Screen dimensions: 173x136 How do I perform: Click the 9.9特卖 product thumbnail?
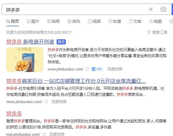click(25, 60)
